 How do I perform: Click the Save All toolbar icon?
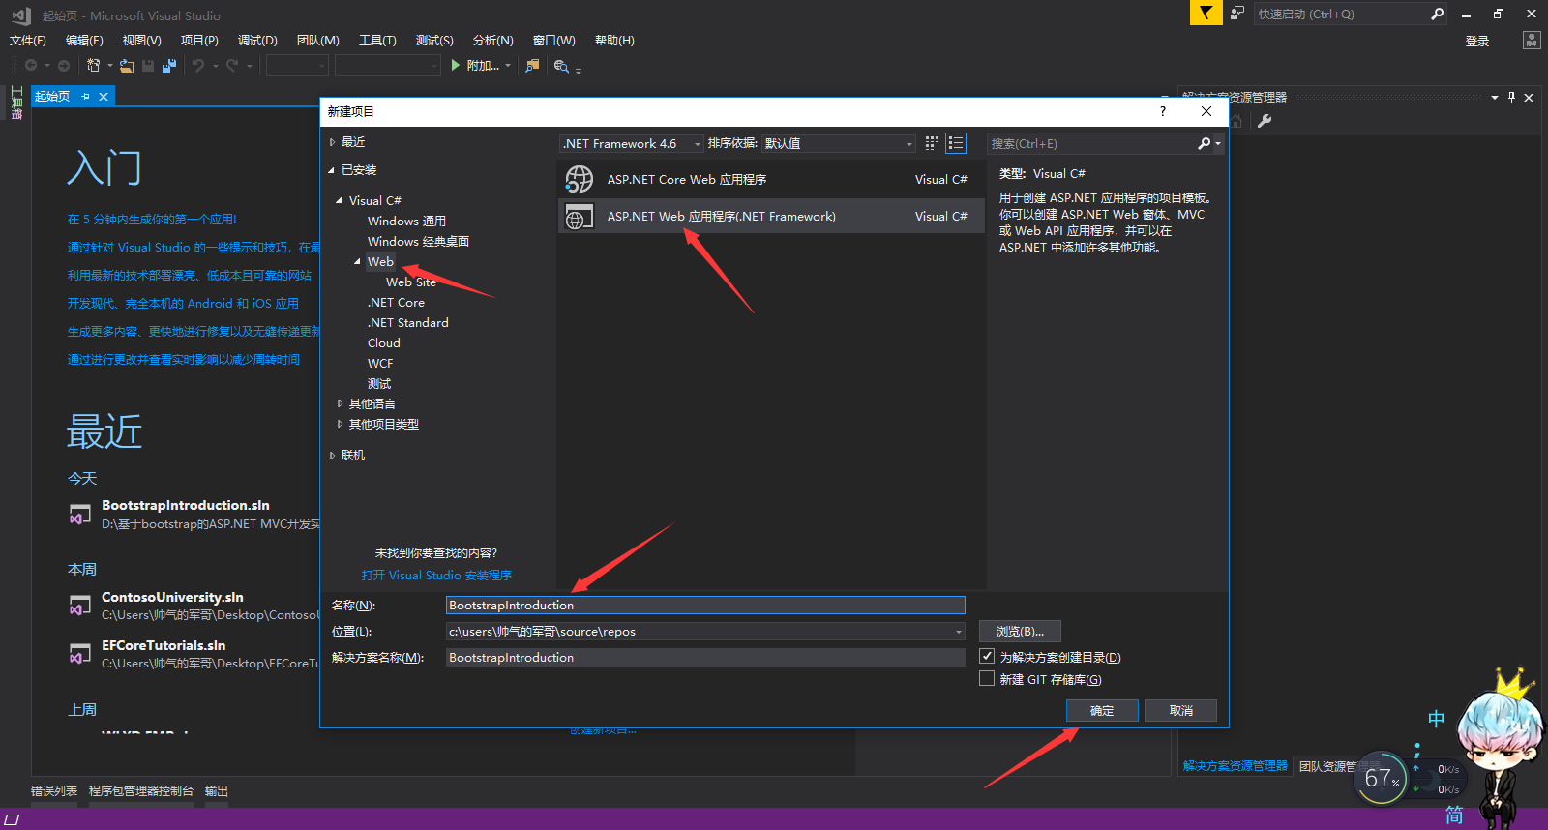tap(169, 66)
